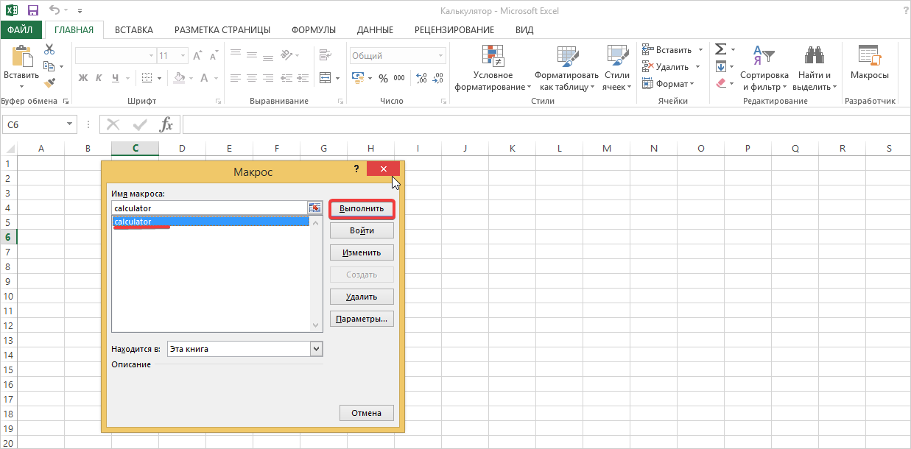Open the fill color paint bucket
911x449 pixels.
178,78
